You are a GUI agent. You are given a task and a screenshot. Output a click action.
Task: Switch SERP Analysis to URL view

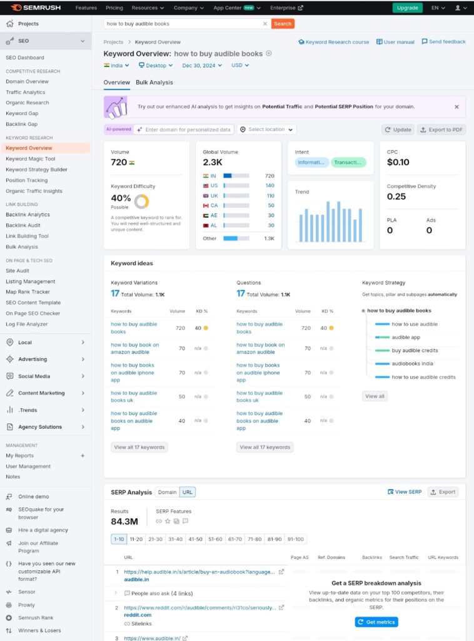(x=188, y=492)
